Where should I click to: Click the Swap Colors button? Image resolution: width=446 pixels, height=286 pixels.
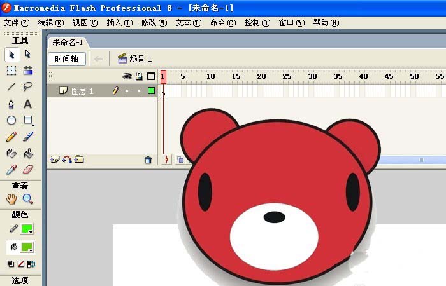pyautogui.click(x=31, y=264)
